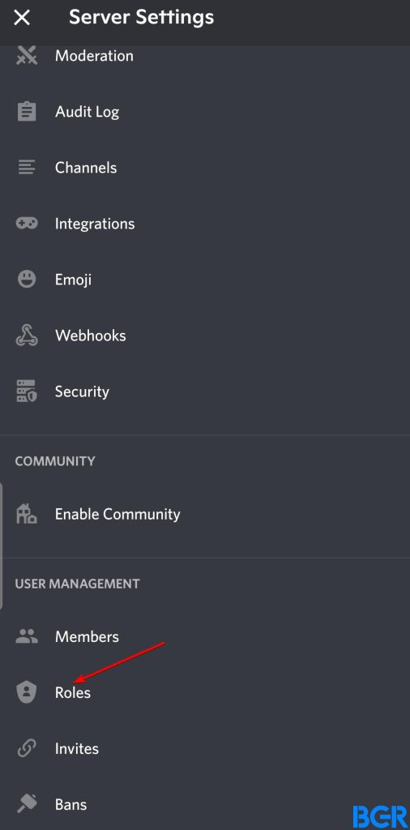Click the clipboard Audit Log icon

27,112
